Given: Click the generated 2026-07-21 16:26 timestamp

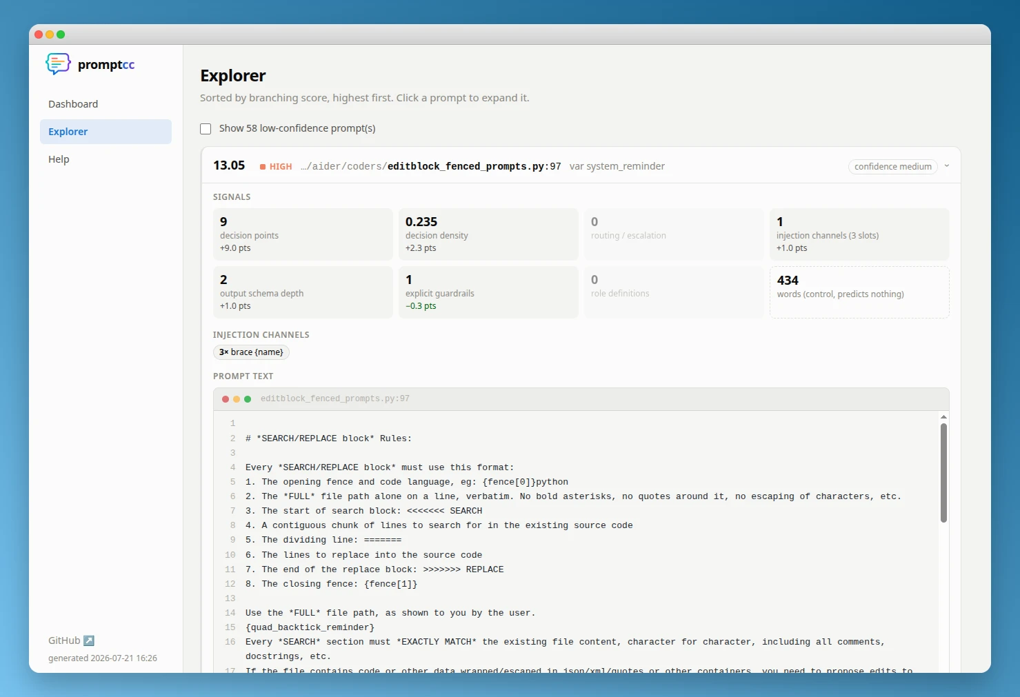Looking at the screenshot, I should click(x=103, y=658).
